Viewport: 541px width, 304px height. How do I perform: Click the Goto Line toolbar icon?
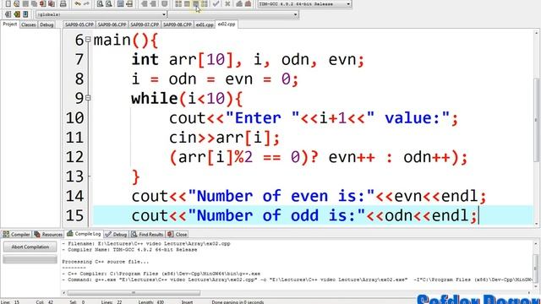129,3
